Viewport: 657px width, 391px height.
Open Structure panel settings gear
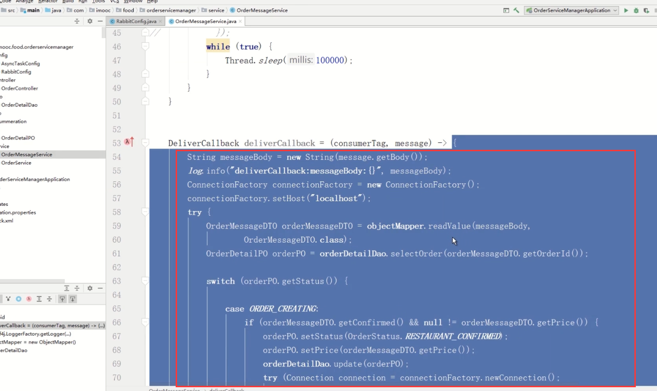(89, 288)
